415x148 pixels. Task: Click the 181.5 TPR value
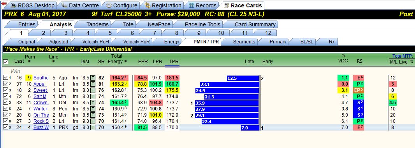click(x=172, y=78)
